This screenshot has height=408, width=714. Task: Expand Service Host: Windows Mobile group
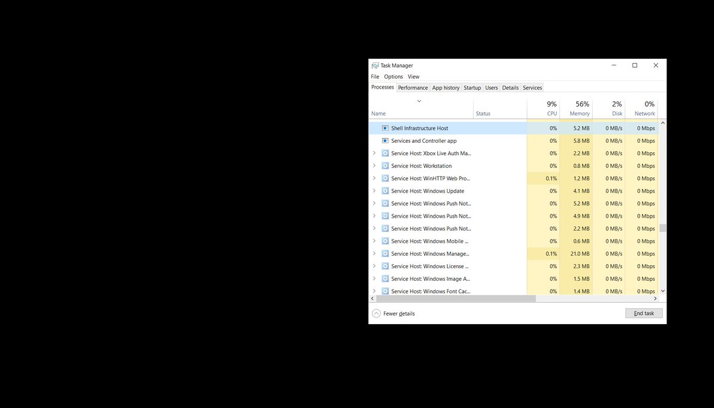(x=374, y=241)
